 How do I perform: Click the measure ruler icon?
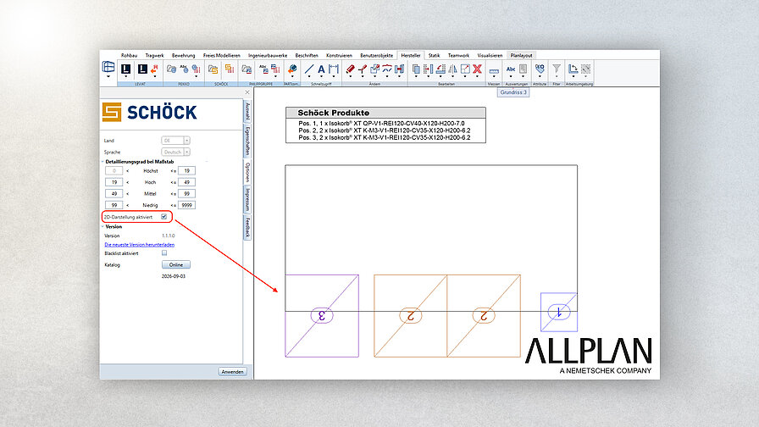[494, 71]
